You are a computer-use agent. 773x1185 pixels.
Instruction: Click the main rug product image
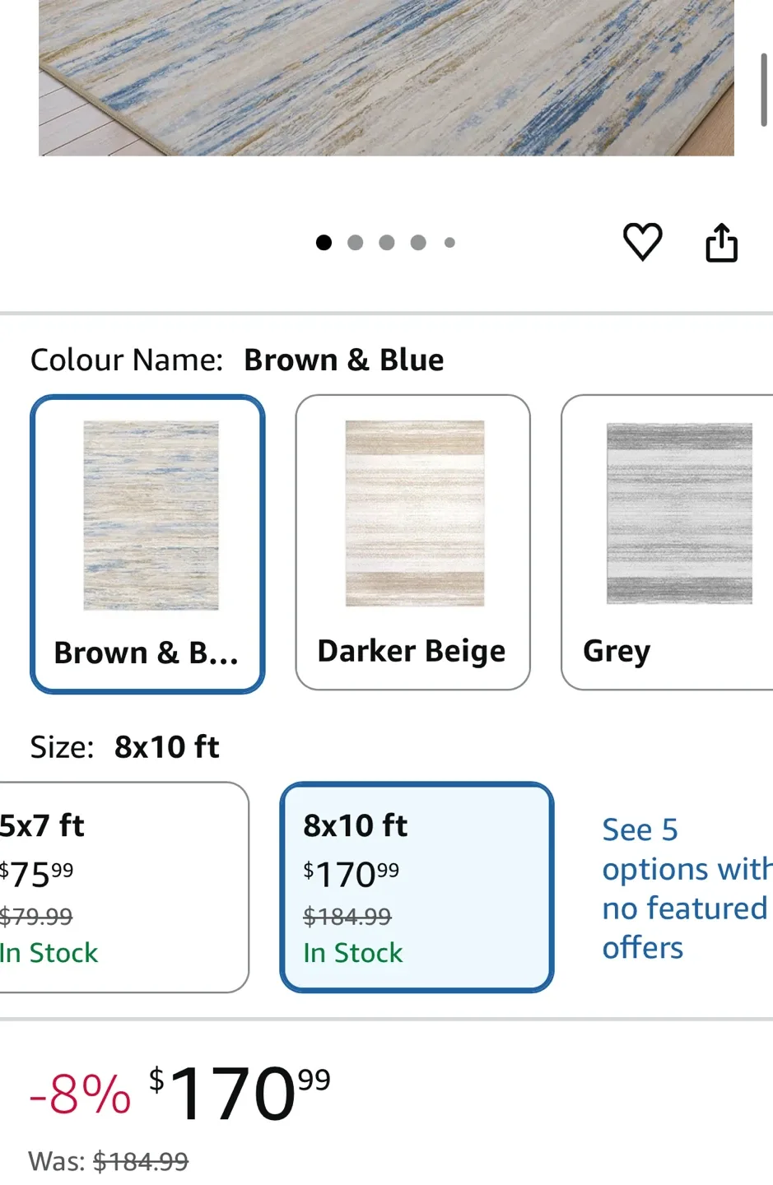click(x=386, y=78)
